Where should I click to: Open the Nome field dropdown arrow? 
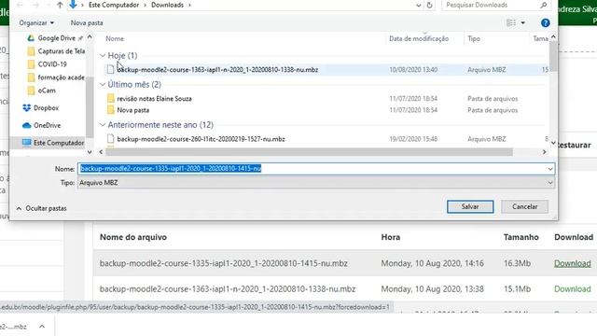pyautogui.click(x=550, y=169)
